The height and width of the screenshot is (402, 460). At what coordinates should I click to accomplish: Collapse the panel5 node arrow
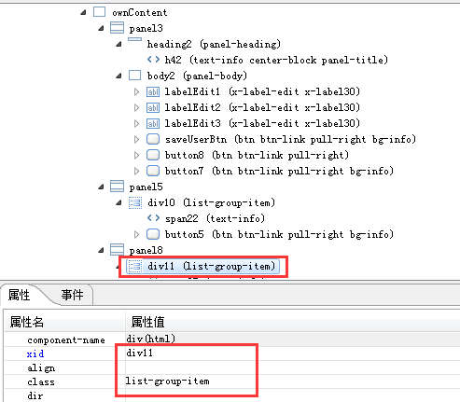[x=101, y=187]
